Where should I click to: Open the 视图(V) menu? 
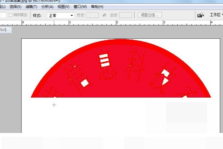pyautogui.click(x=64, y=7)
